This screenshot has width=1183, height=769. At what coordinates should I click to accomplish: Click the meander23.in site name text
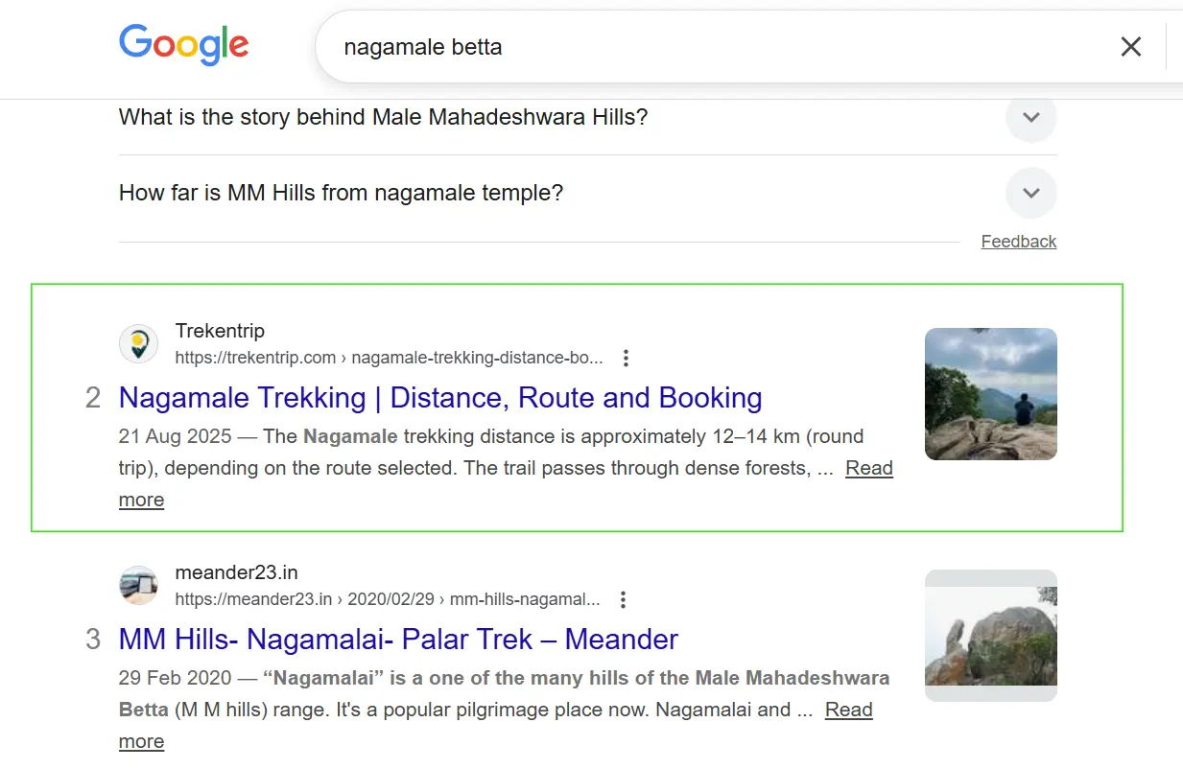coord(236,572)
